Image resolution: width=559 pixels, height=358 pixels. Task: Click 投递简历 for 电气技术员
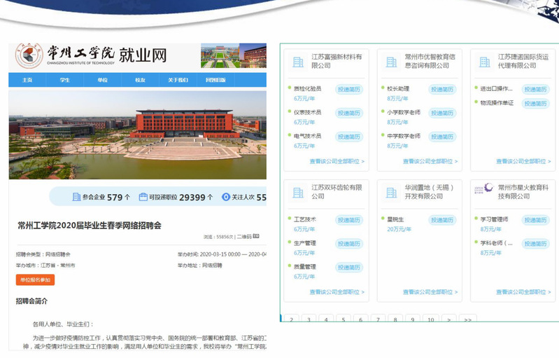349,137
